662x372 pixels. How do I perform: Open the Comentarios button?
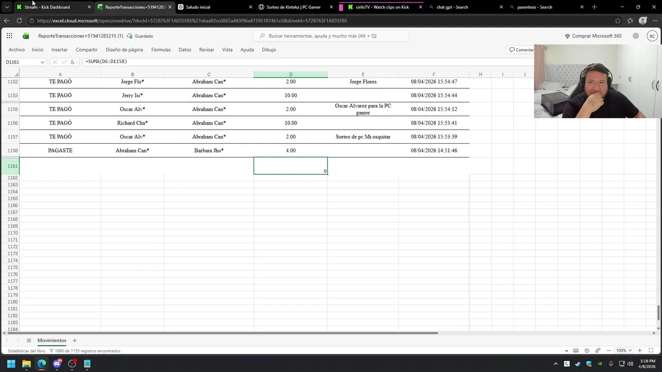(x=521, y=50)
